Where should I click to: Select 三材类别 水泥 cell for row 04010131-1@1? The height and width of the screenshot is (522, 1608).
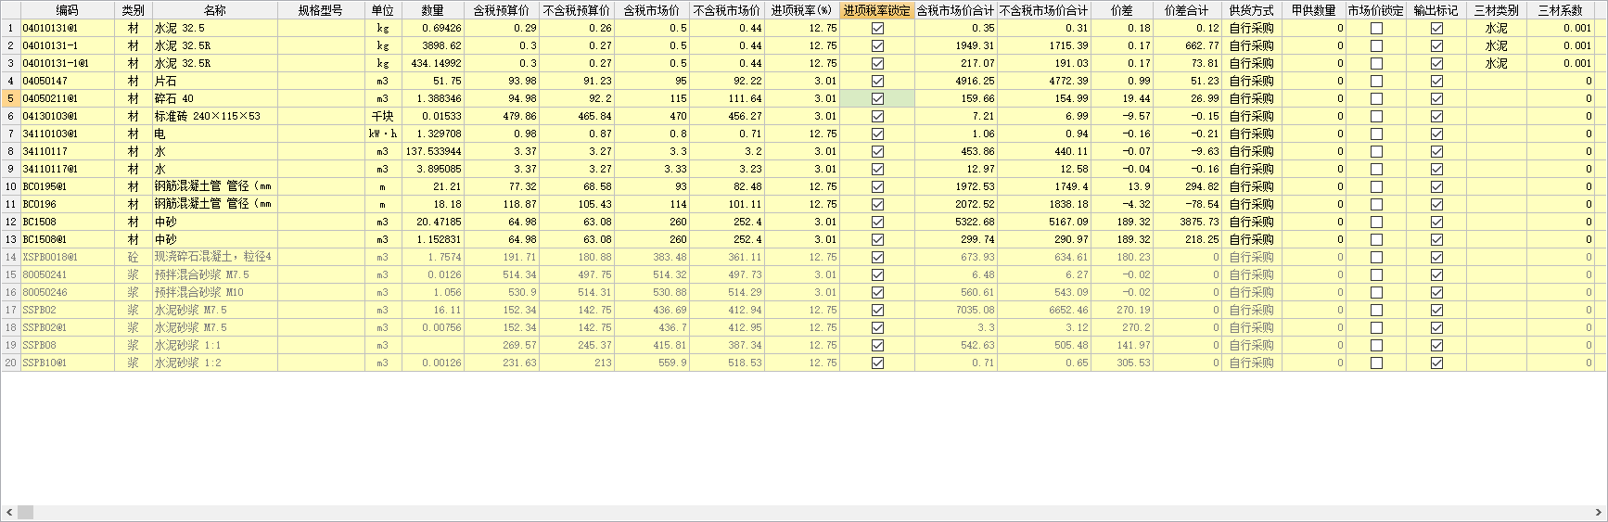click(1497, 63)
